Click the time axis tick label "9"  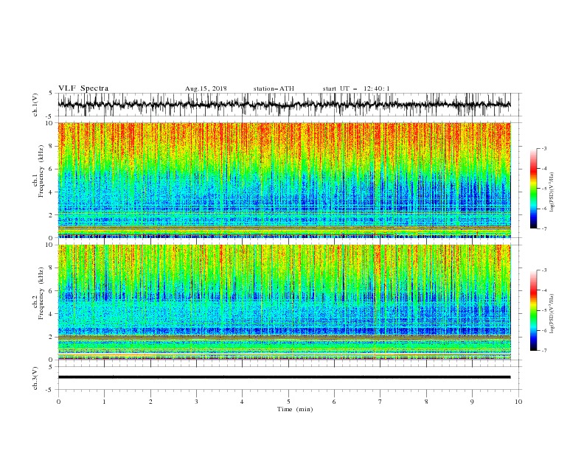[472, 402]
